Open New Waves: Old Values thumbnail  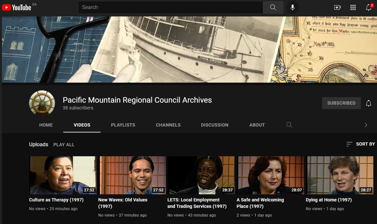coord(132,175)
